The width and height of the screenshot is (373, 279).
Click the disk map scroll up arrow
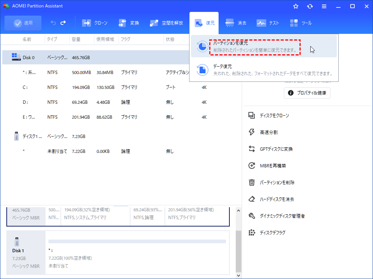point(238,211)
